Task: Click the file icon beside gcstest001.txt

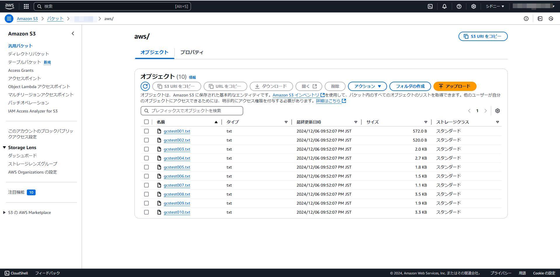Action: click(159, 131)
